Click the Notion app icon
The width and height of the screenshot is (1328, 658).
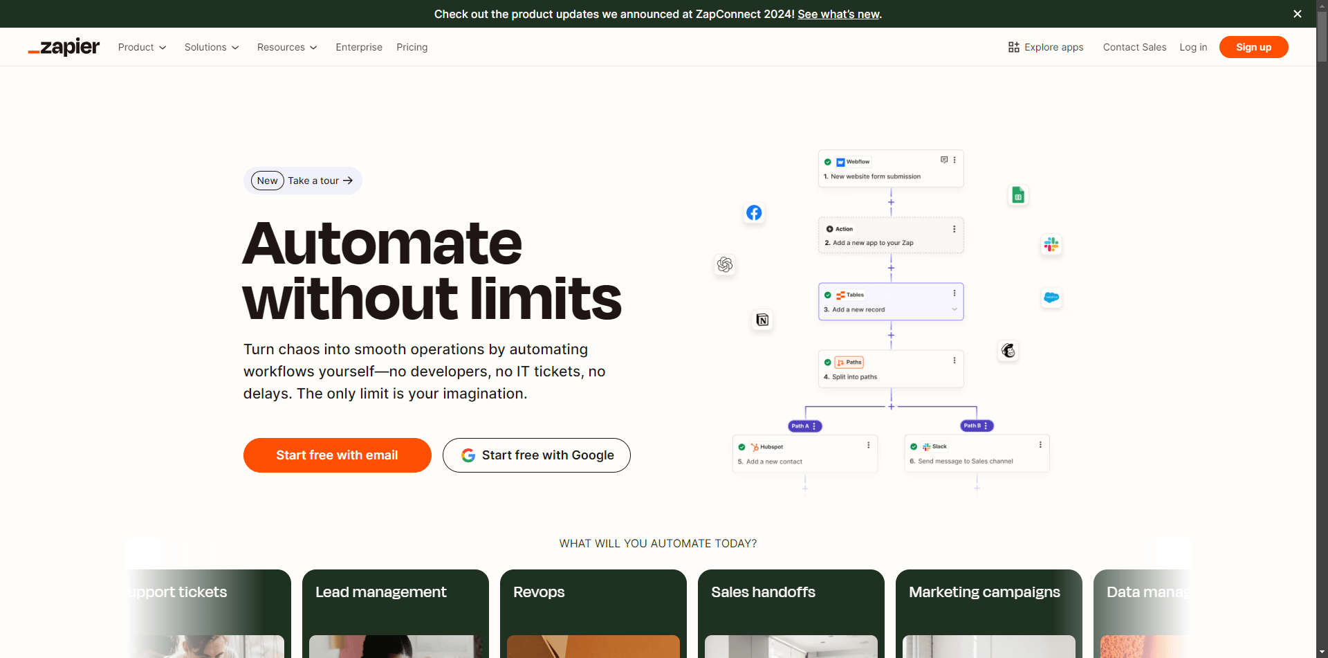click(762, 320)
